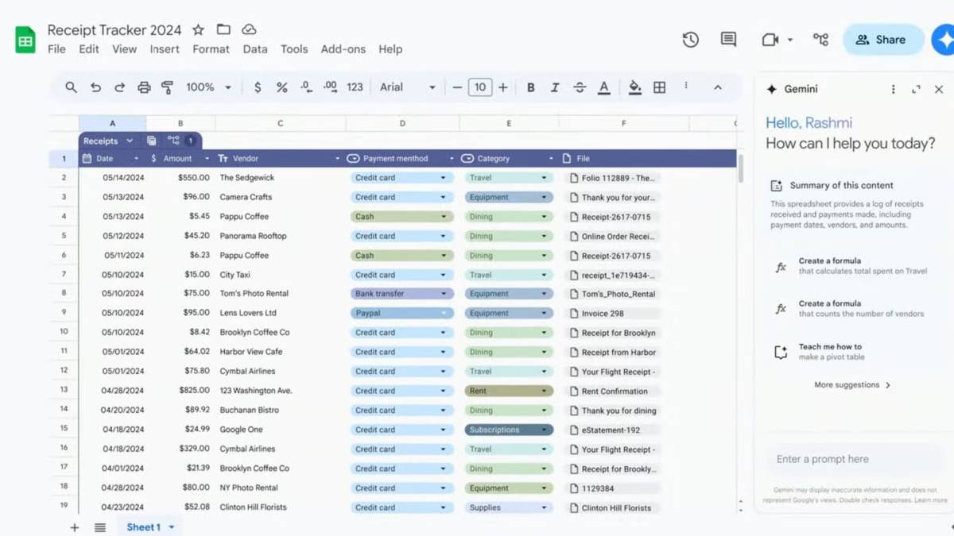Open the zoom 100% dropdown
This screenshot has width=954, height=536.
coord(209,87)
